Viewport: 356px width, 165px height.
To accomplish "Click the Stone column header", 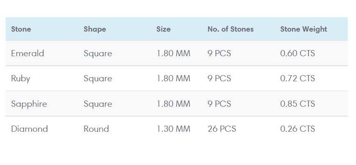I will click(x=21, y=29).
